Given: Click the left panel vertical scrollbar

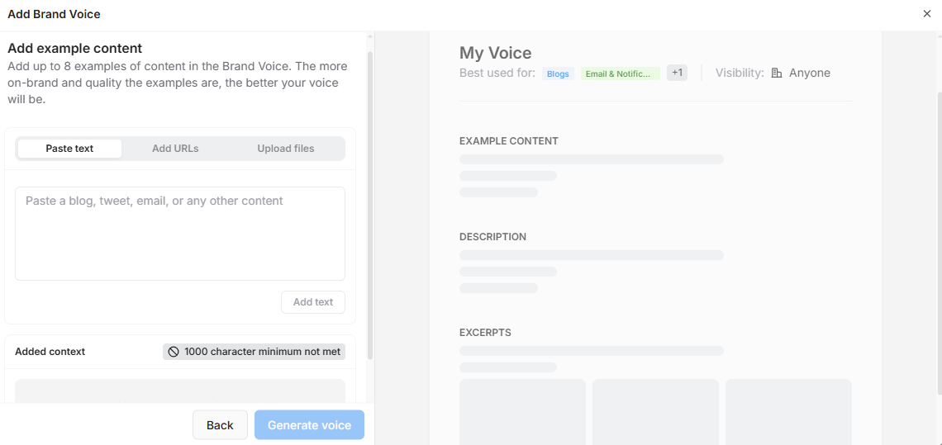Looking at the screenshot, I should tap(370, 206).
